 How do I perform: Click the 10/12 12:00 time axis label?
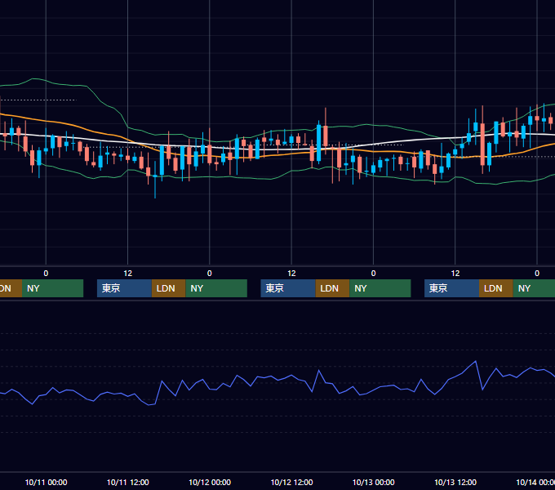[x=291, y=482]
